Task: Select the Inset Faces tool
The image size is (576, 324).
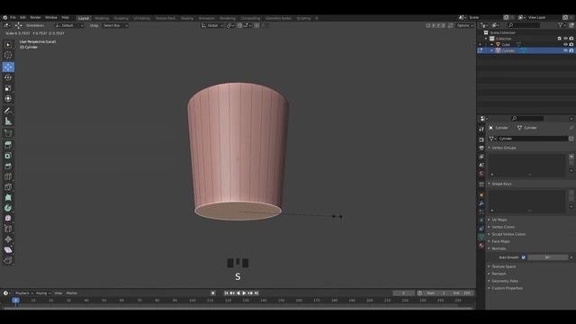Action: pyautogui.click(x=8, y=156)
